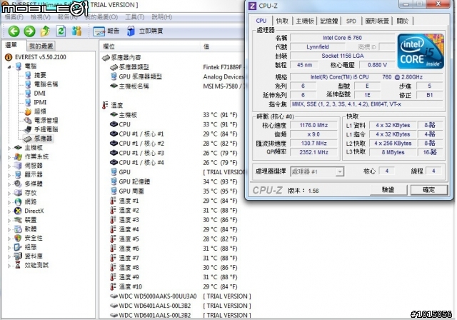Viewport: 457px width, 320px height.
Task: Select 電腦名稱 tree item
Action: 46,84
